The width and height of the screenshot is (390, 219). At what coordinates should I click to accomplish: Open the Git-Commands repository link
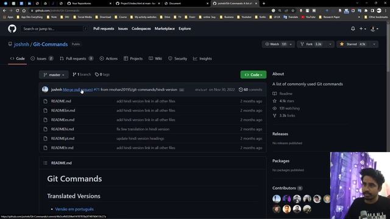tap(50, 44)
